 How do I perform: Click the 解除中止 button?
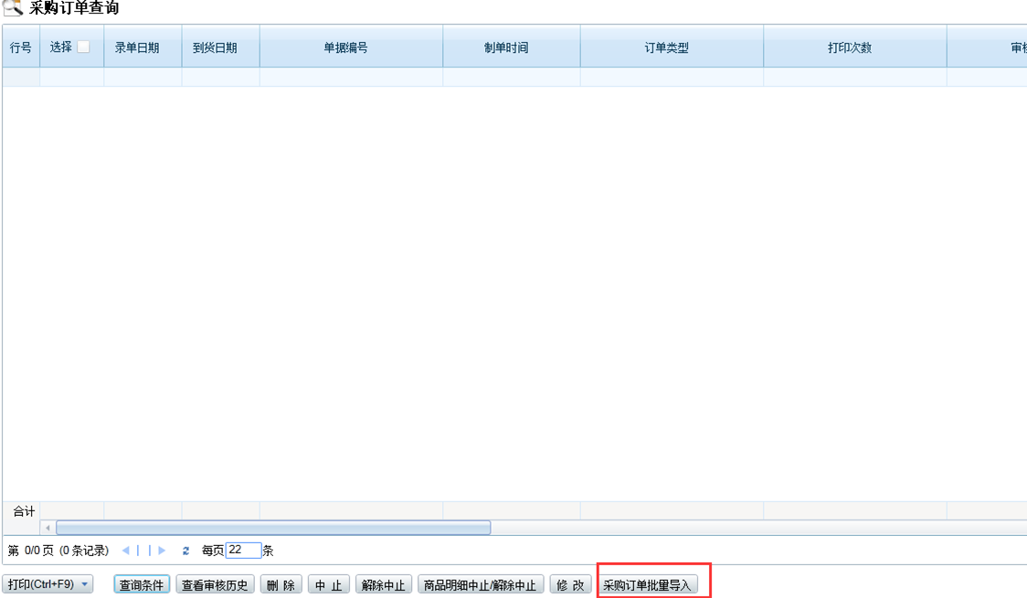[x=383, y=583]
